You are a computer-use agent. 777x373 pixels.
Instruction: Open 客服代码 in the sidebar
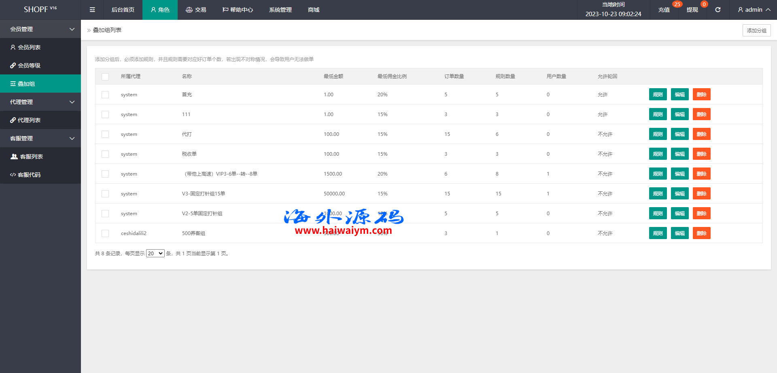(x=29, y=175)
